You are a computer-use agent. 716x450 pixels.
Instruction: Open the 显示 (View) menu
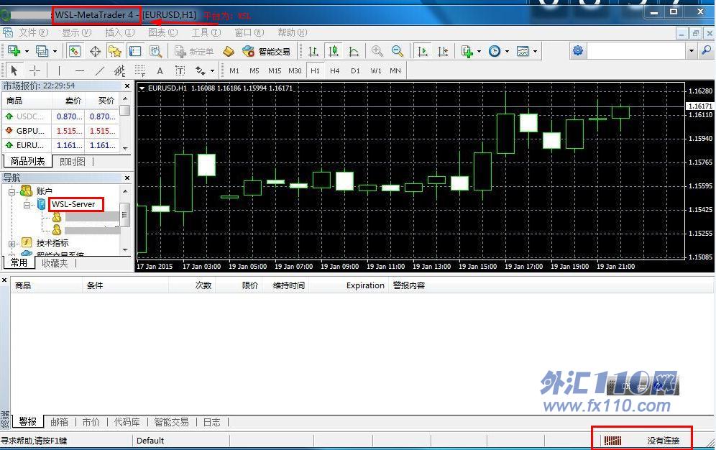[77, 32]
